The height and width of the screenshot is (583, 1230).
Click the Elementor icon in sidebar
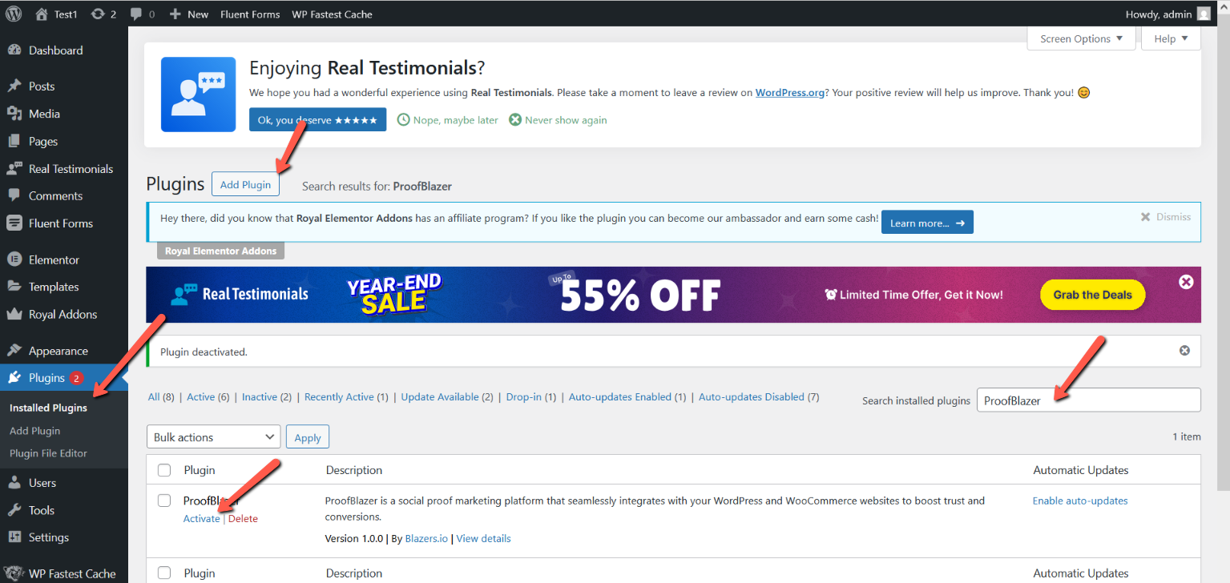click(14, 259)
